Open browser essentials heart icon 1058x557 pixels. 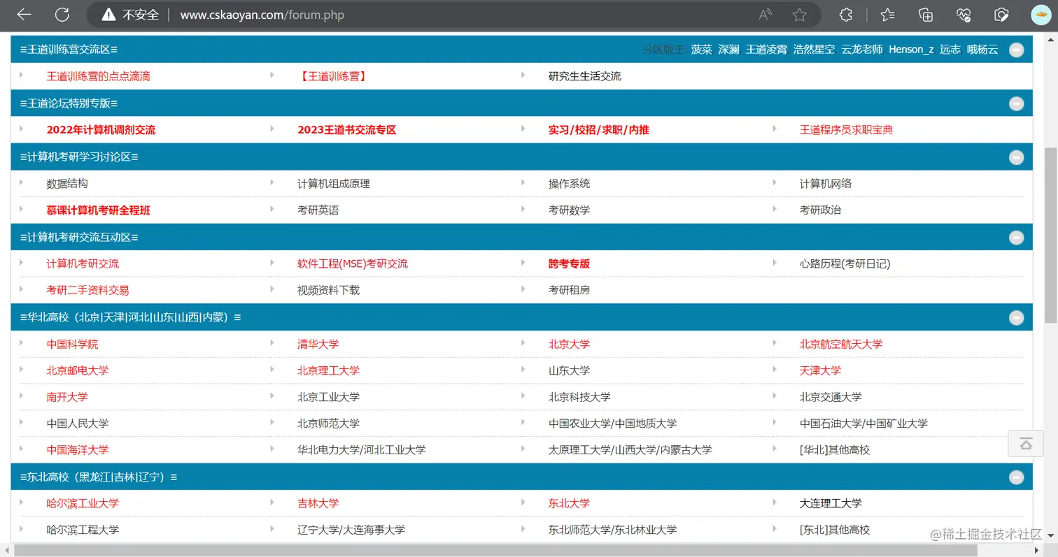coord(964,15)
